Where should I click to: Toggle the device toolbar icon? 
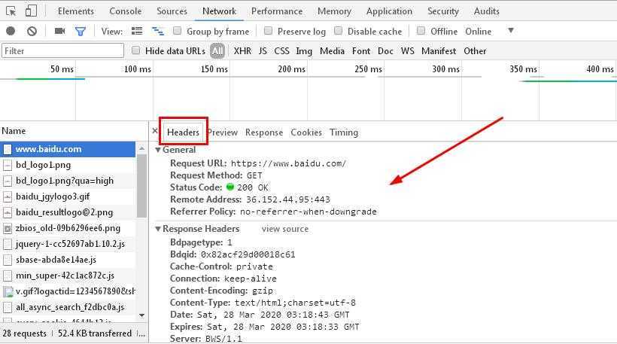pos(31,11)
